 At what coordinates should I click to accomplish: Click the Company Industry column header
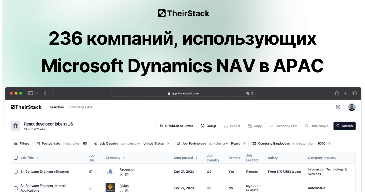(x=322, y=158)
